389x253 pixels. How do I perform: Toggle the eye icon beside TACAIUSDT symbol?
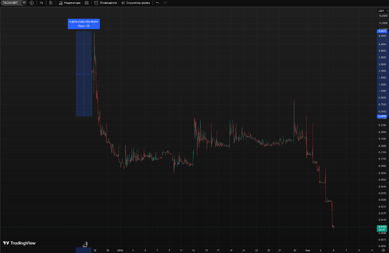23,3
